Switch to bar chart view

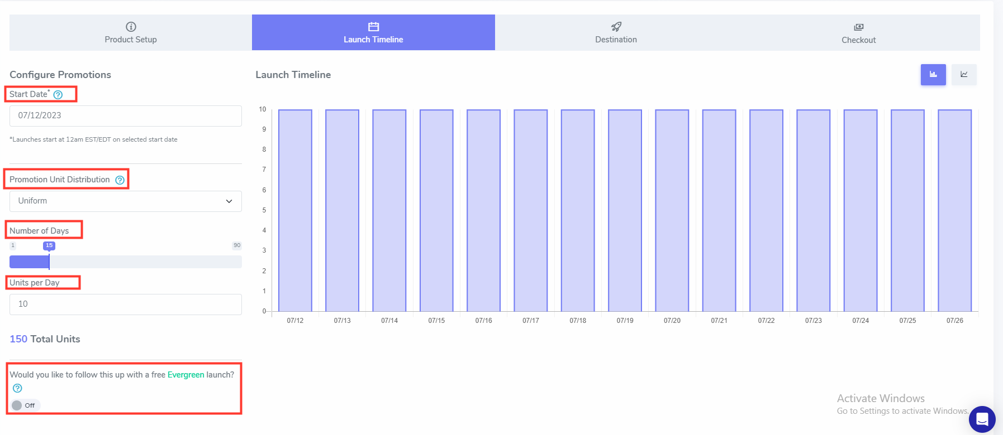click(x=933, y=75)
